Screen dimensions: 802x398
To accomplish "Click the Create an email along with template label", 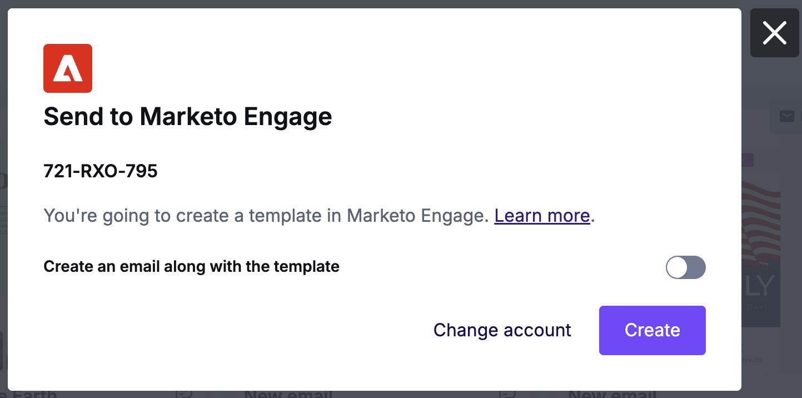I will click(191, 267).
